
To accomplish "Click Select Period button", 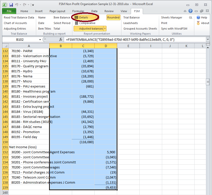I will click(x=62, y=23).
